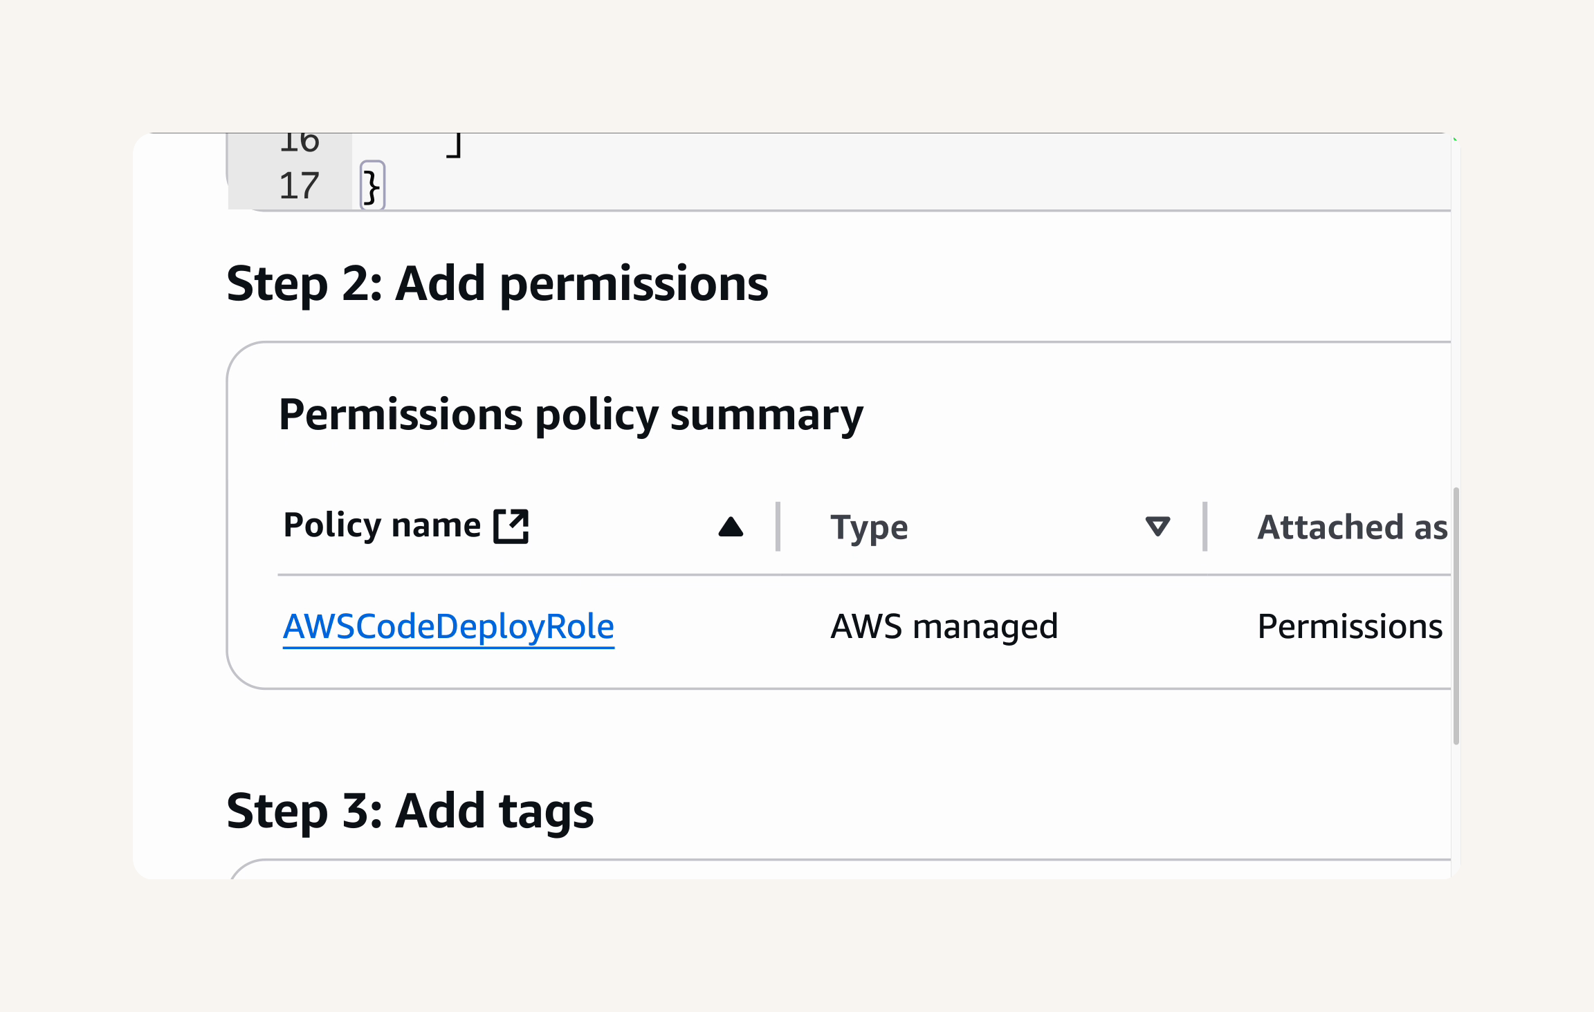Click line number 17 in the code gutter

click(x=300, y=186)
